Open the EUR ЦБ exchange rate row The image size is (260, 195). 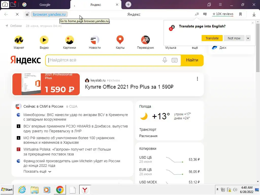169,172
